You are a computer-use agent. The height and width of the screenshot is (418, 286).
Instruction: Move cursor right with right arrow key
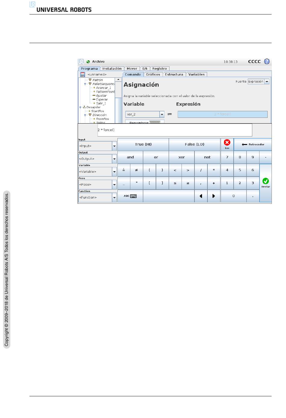pyautogui.click(x=214, y=196)
